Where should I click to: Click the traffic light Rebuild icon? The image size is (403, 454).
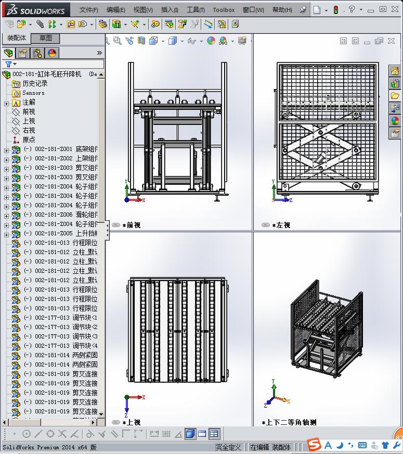[335, 10]
